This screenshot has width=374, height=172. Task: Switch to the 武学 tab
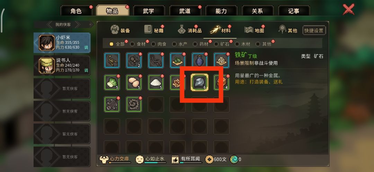pos(149,11)
